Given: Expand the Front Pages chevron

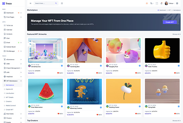Looking at the screenshot, I should pyautogui.click(x=21, y=17).
